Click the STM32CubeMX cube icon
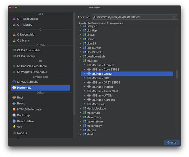189x157 pixels. click(x=14, y=82)
